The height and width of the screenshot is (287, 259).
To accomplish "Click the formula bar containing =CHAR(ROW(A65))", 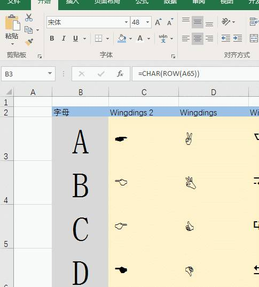I will point(195,74).
